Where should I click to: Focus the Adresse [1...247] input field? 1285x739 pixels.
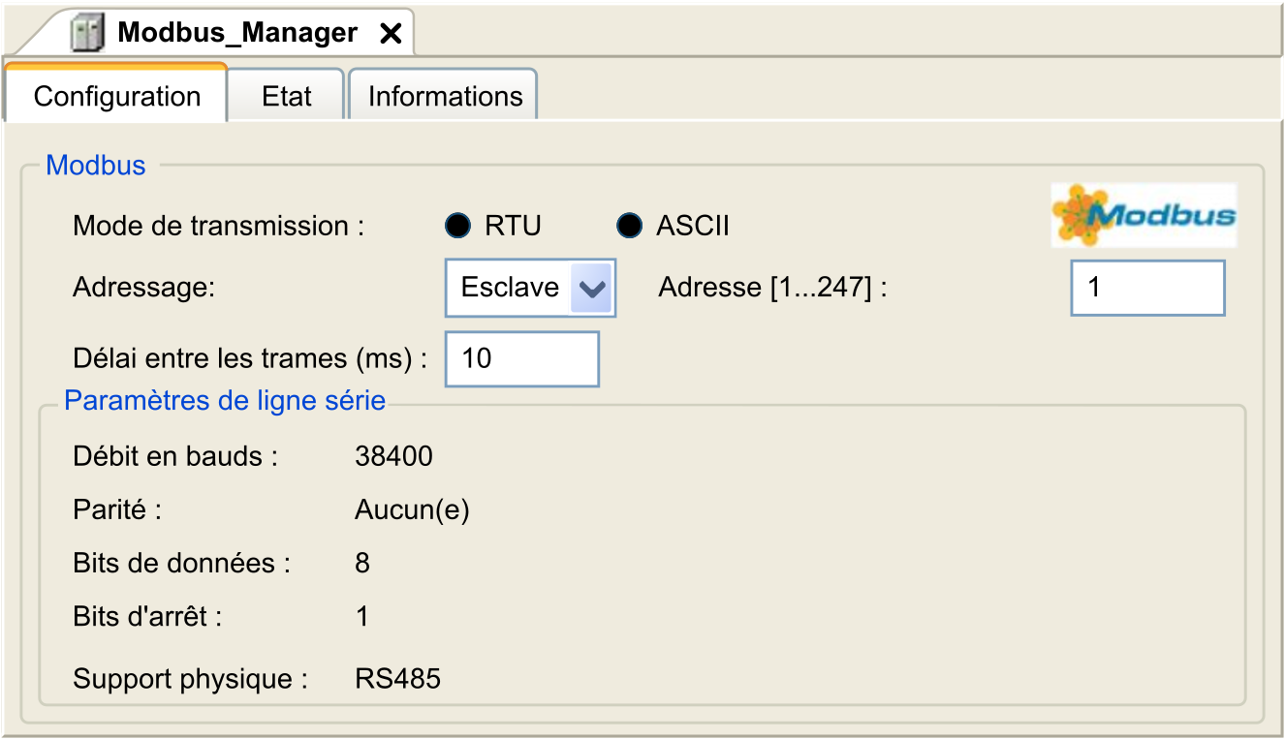(1147, 288)
